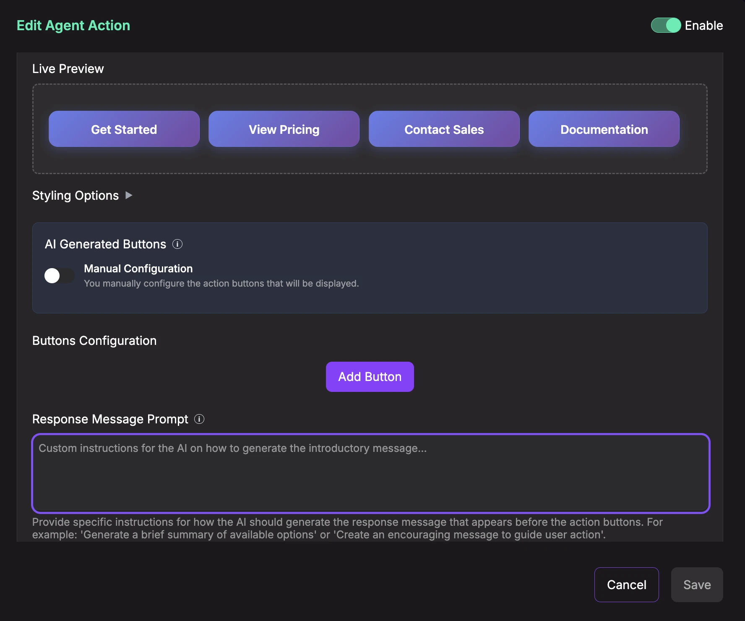The image size is (745, 621).
Task: Click the Enable label text
Action: click(703, 26)
